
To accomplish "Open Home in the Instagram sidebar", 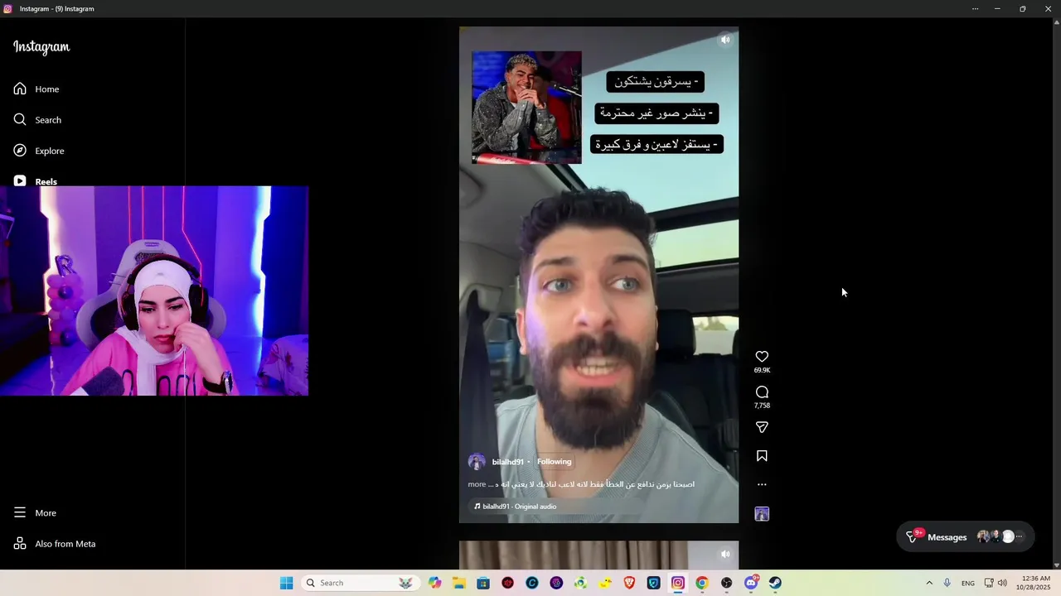I will (47, 89).
